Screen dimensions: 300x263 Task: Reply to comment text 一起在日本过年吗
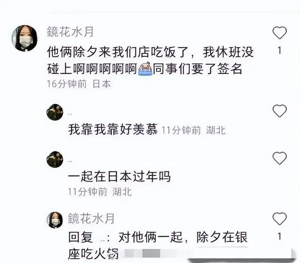pos(119,176)
